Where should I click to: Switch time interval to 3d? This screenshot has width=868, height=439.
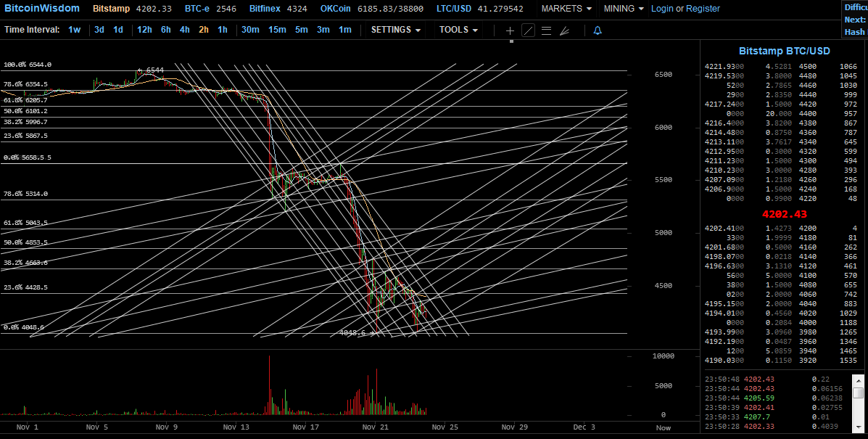click(99, 30)
